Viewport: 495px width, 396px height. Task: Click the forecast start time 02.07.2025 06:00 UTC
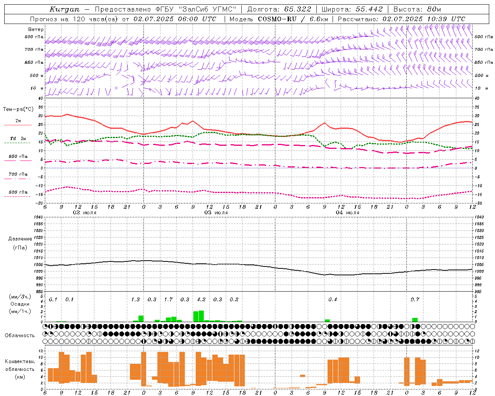(x=175, y=19)
